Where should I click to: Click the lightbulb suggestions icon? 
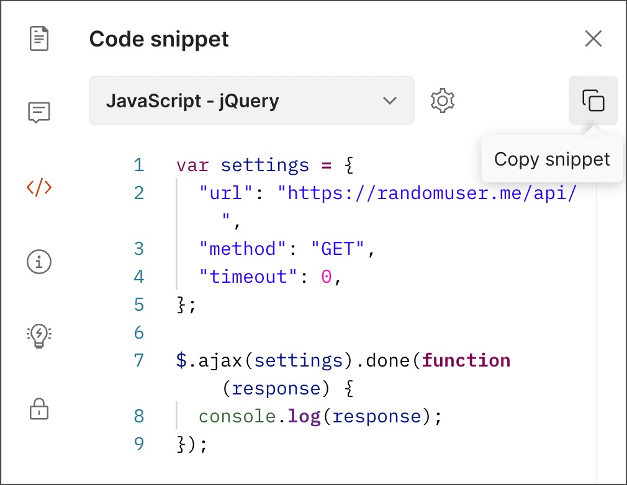[x=38, y=335]
